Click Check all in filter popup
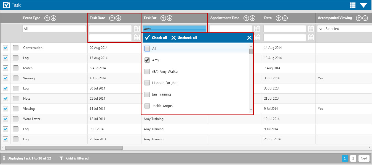 coord(156,38)
